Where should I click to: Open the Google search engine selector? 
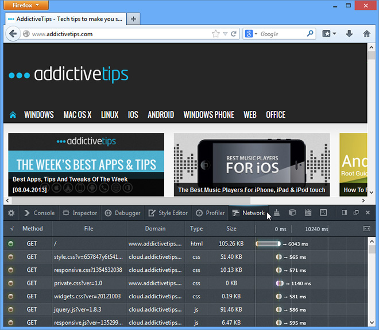point(251,33)
